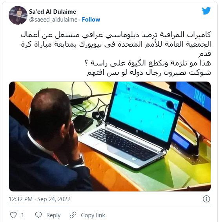The width and height of the screenshot is (219, 222).
Task: Like the tweet with the heart icon
Action: pos(13,215)
